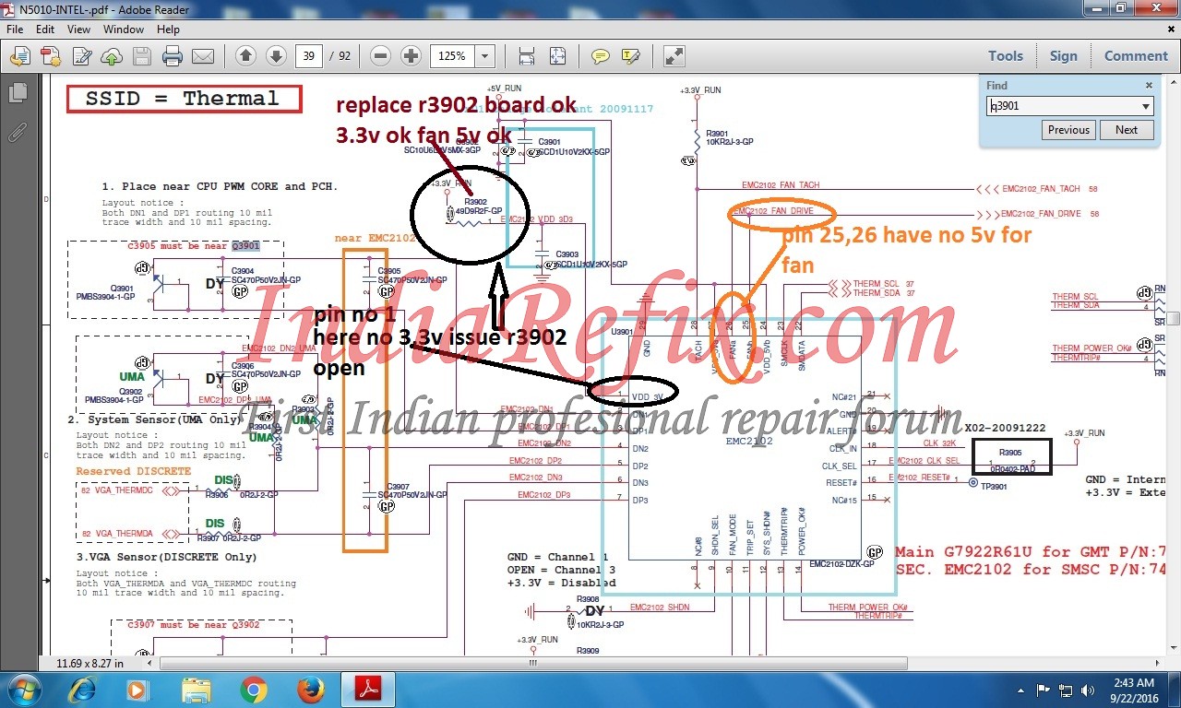
Task: Open the Comment pane
Action: (x=1136, y=56)
